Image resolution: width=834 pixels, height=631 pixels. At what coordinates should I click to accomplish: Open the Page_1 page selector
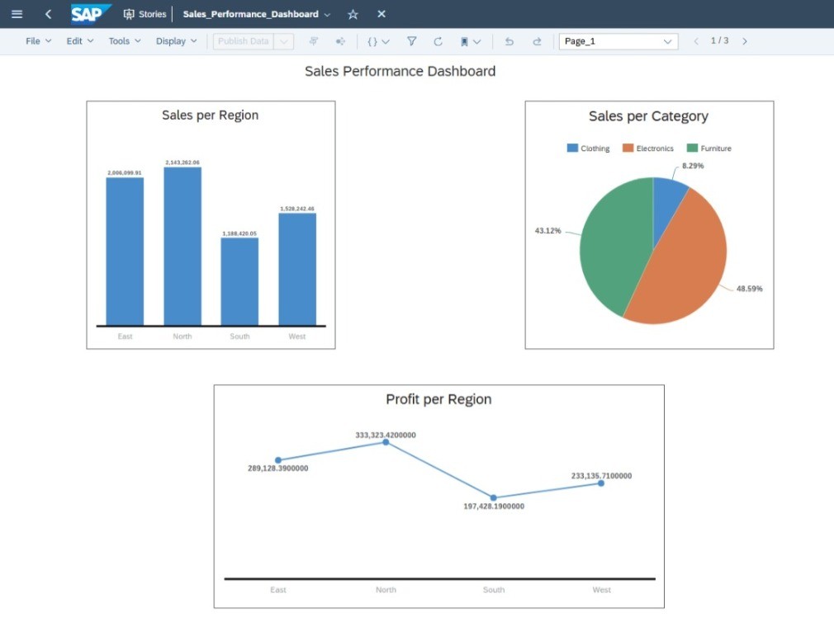(x=618, y=41)
